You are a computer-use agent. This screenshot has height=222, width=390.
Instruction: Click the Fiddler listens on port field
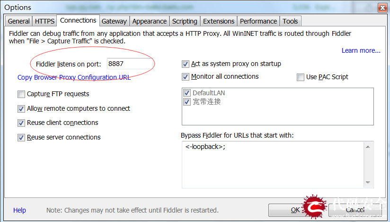(x=130, y=64)
